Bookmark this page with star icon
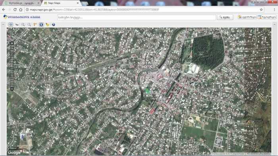 click(x=261, y=10)
